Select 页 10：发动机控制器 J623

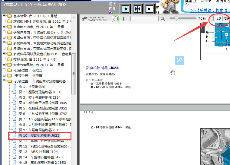tap(39, 135)
